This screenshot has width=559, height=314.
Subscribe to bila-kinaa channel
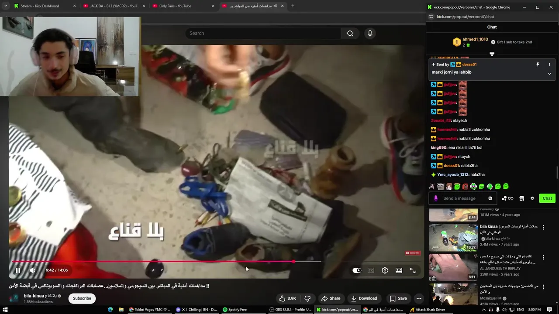coord(82,298)
